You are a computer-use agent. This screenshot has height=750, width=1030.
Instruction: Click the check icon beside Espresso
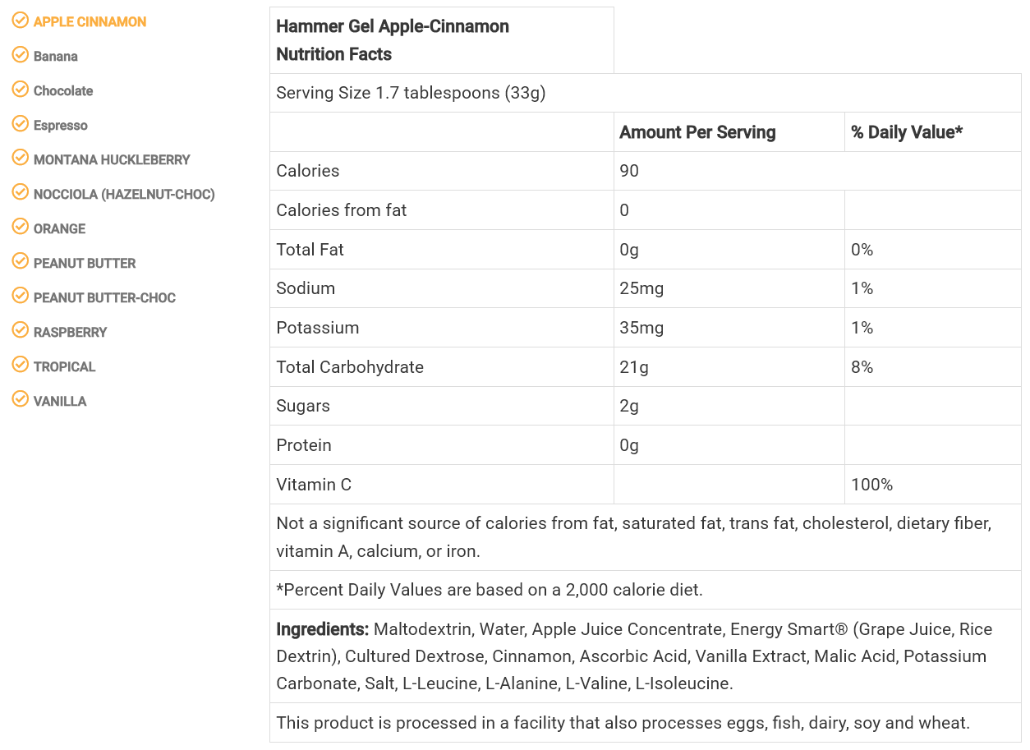pos(21,124)
